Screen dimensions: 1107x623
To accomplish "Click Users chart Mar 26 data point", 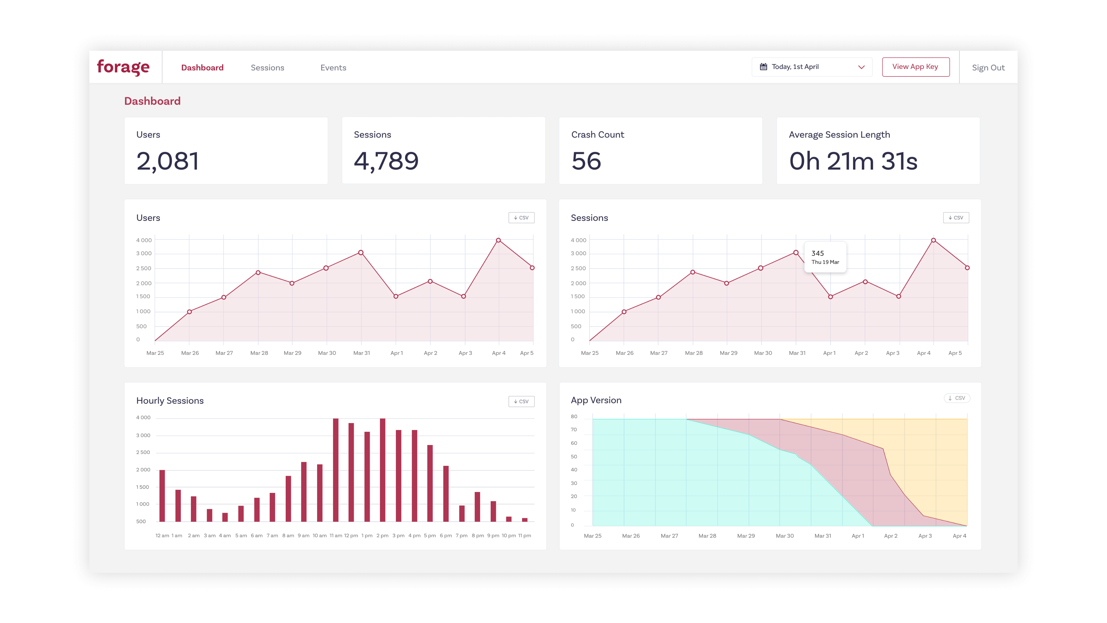I will [x=189, y=312].
